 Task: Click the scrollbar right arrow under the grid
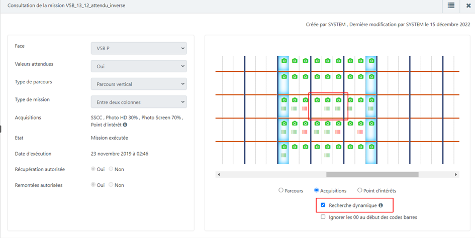point(455,175)
